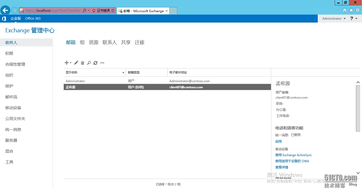Open the browser address bar search dropdown
The width and height of the screenshot is (362, 193).
86,11
